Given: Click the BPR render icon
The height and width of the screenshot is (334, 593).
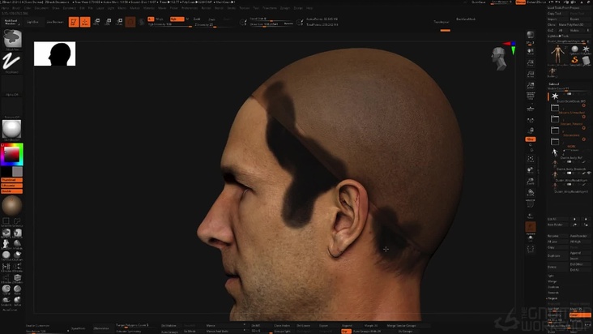Looking at the screenshot, I should pos(531,36).
